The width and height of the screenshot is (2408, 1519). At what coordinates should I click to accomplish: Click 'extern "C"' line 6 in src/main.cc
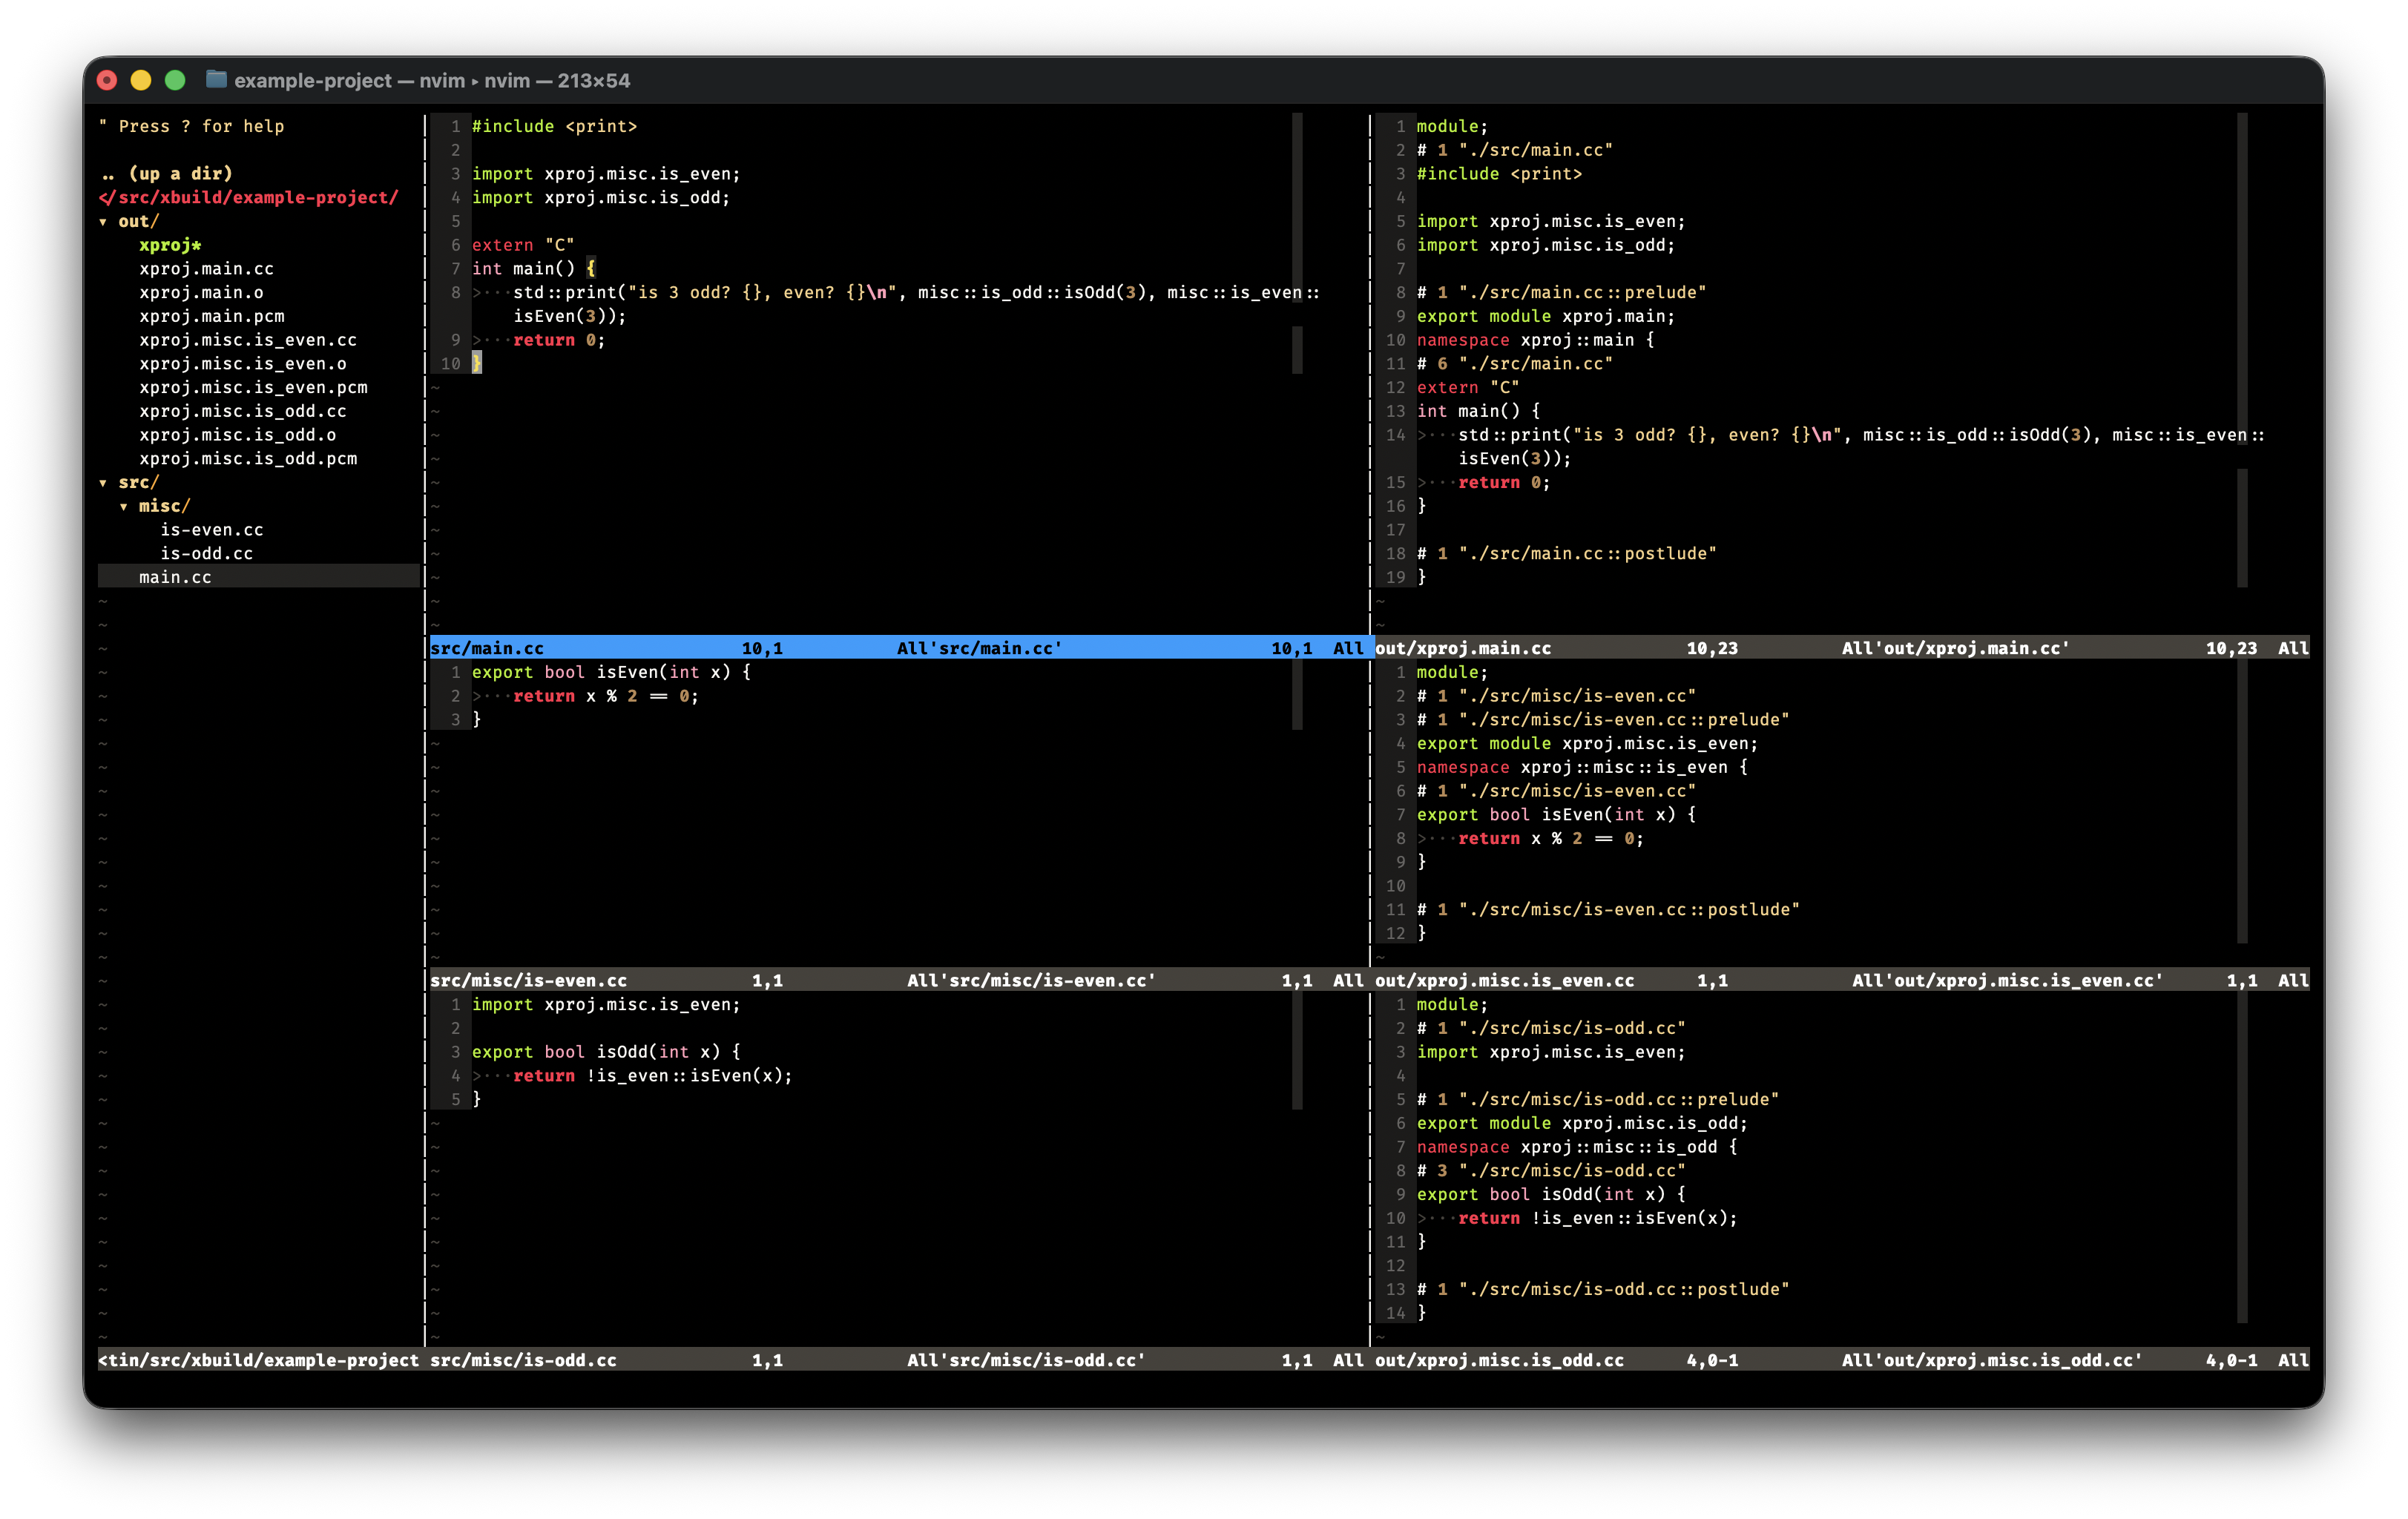point(523,245)
